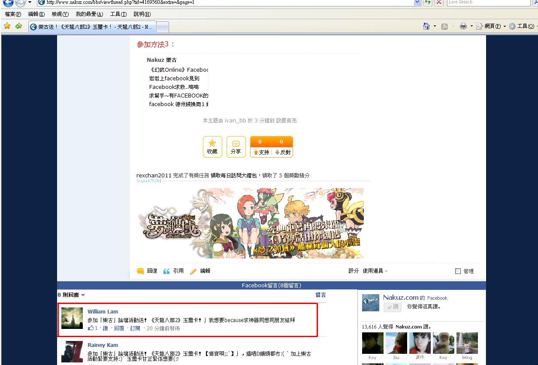Open the 工具(O) gear menu
This screenshot has width=538, height=365.
(x=523, y=26)
